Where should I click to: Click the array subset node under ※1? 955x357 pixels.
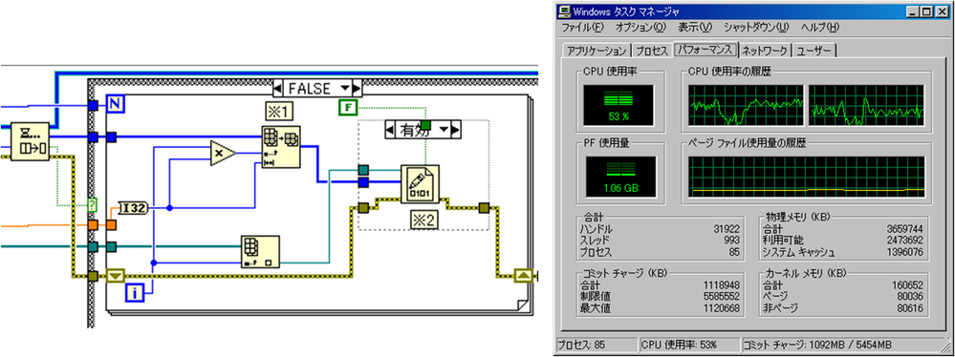click(x=280, y=147)
